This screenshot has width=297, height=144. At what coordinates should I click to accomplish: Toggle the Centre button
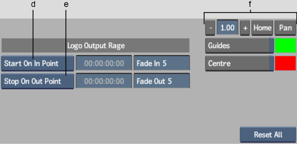tap(239, 63)
